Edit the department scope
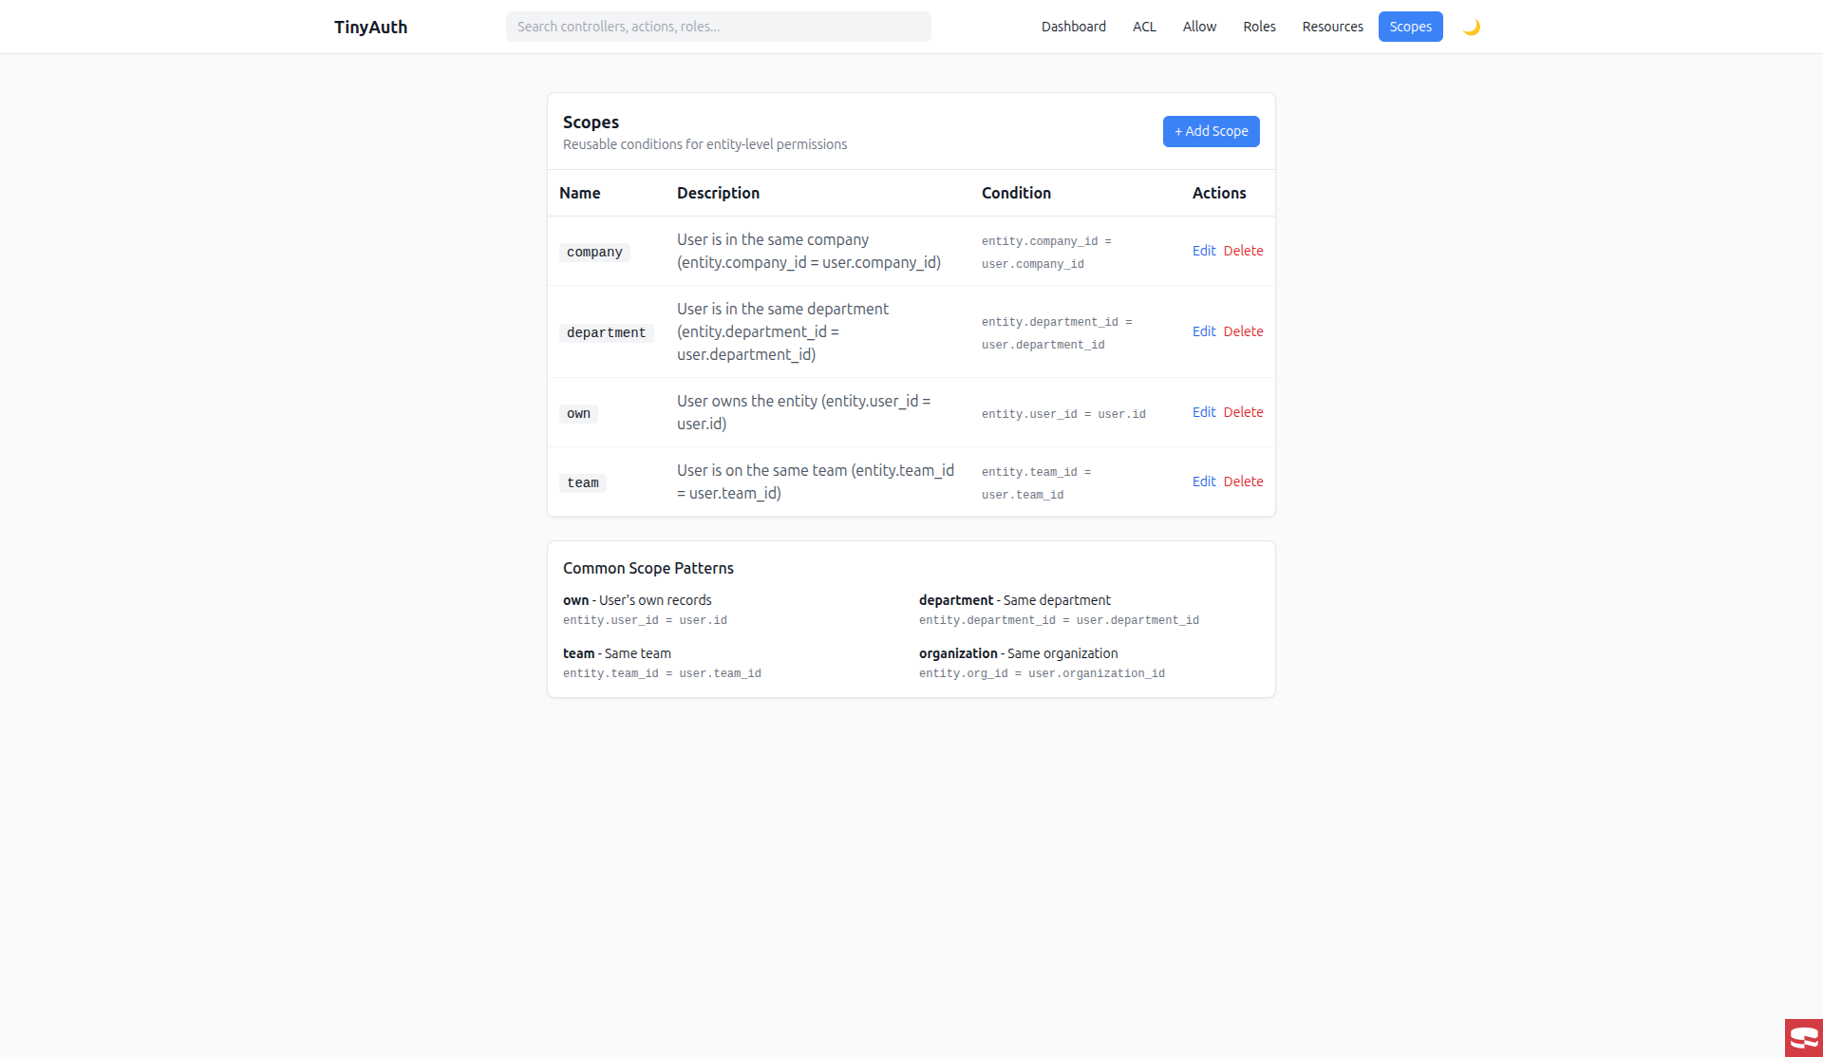1823x1057 pixels. (1203, 331)
